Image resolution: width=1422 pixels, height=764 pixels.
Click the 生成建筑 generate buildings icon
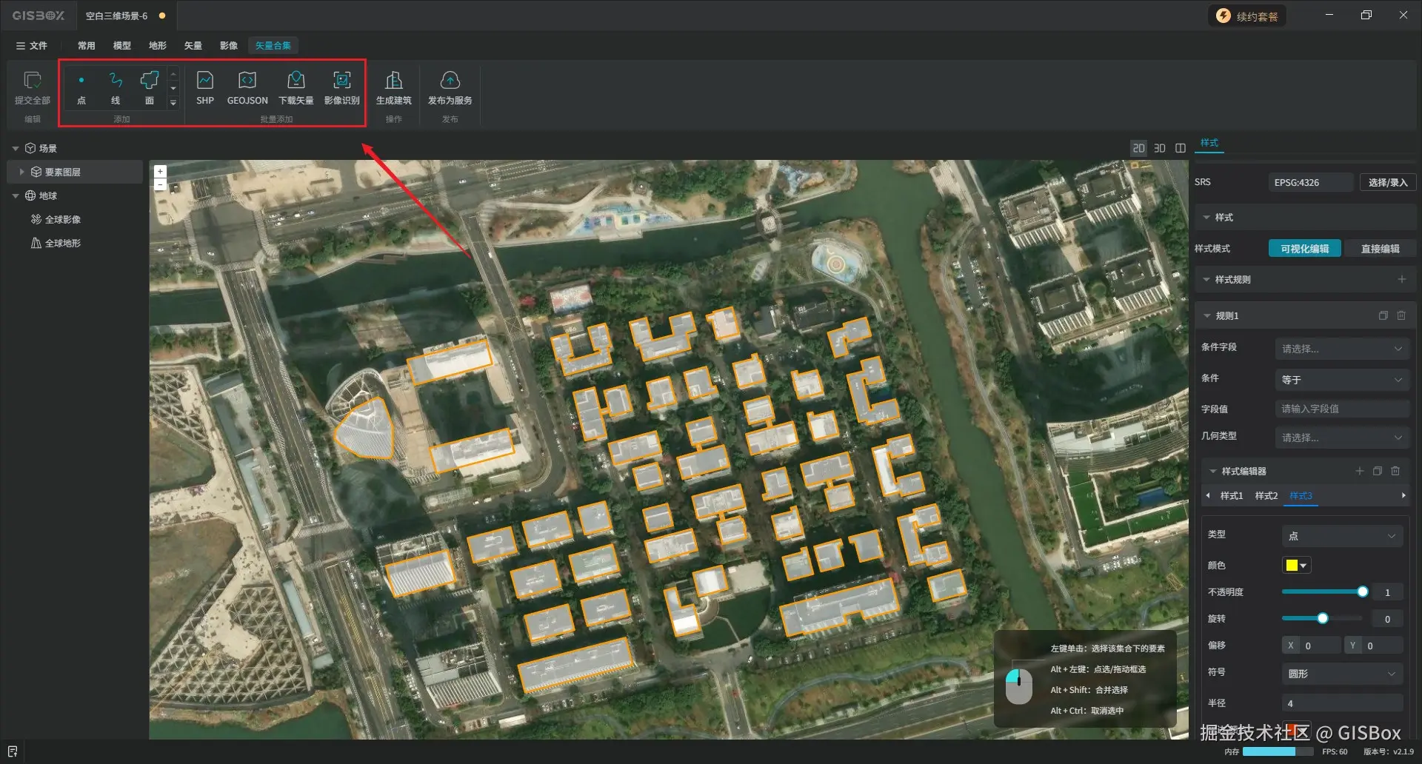click(394, 87)
